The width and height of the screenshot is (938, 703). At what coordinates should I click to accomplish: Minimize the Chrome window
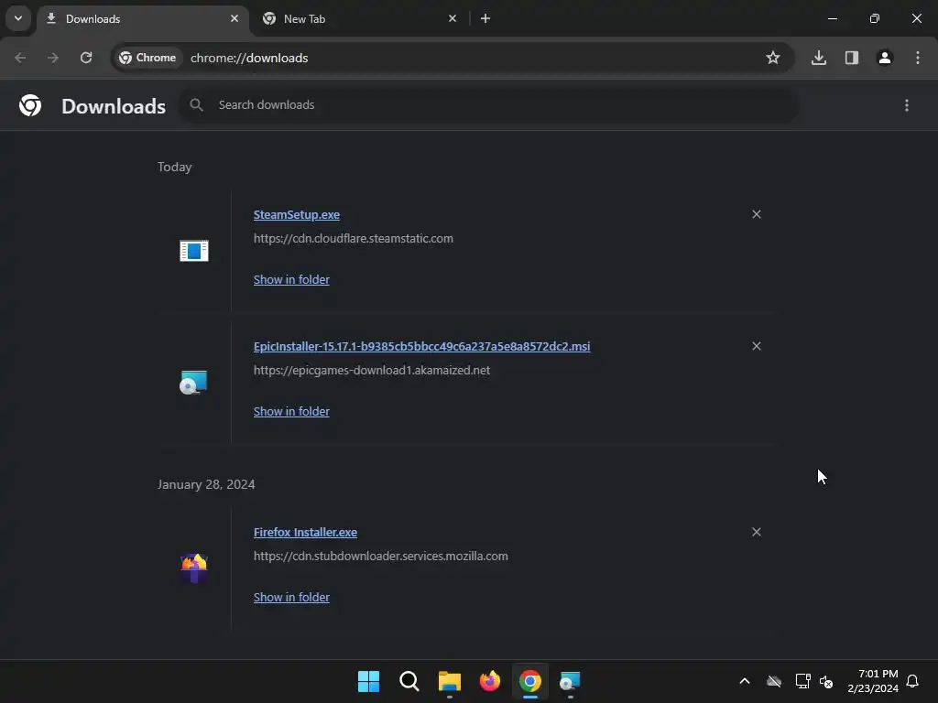tap(833, 18)
